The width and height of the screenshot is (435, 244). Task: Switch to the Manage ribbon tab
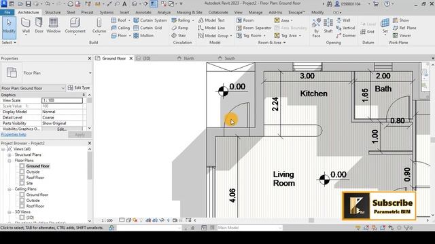click(256, 12)
